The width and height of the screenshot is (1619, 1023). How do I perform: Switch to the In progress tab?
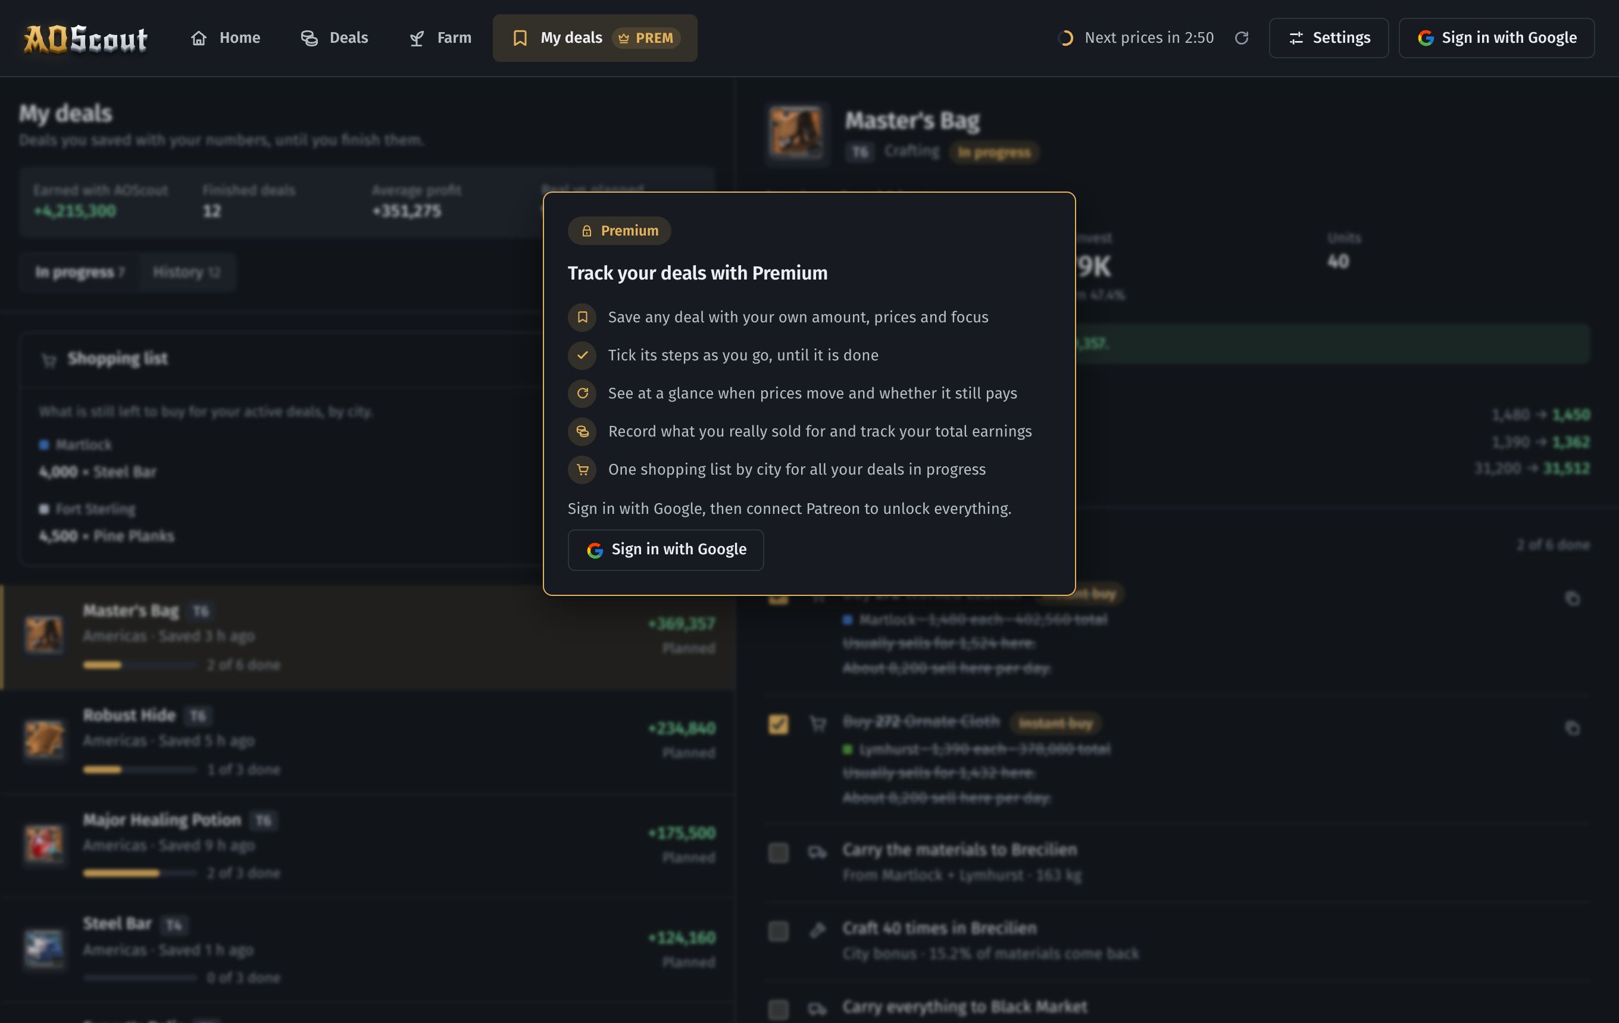tap(80, 272)
